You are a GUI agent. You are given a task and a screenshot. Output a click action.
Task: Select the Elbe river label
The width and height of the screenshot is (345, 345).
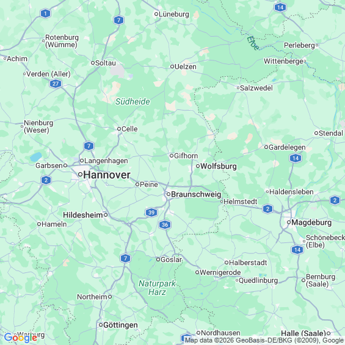coord(253,43)
